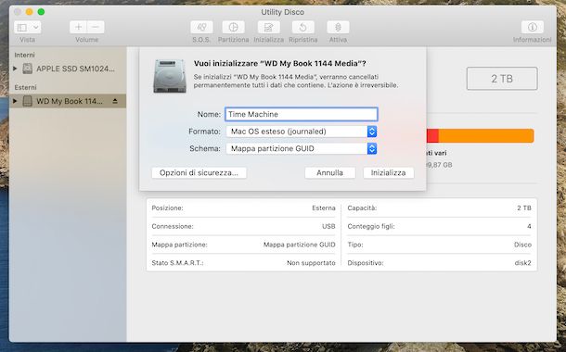
Task: Expand the APPLE SSD disk tree
Action: [x=15, y=69]
